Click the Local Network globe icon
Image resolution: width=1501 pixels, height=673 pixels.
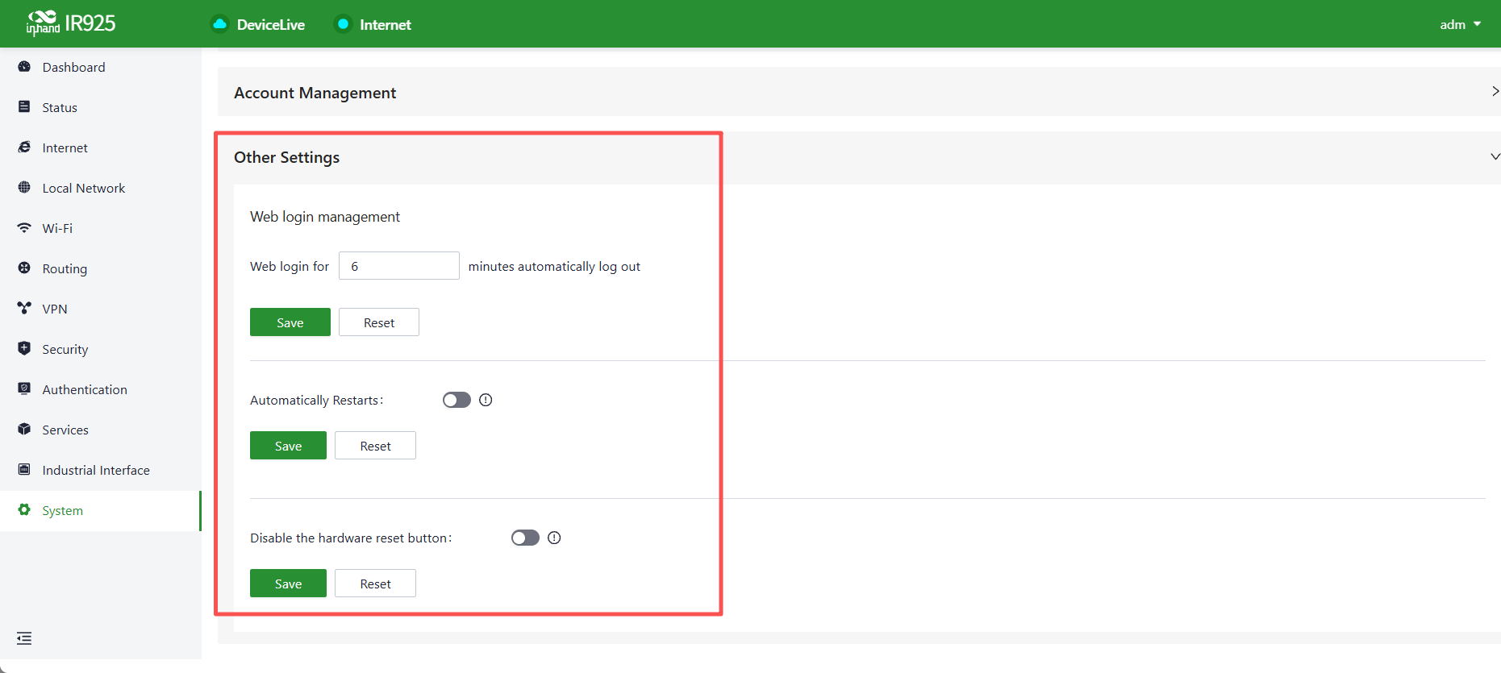24,188
